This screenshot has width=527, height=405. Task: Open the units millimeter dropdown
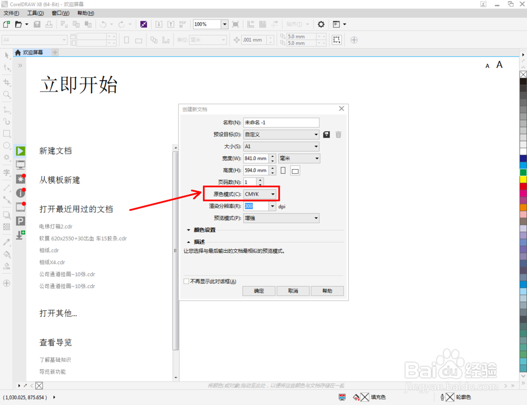(x=299, y=159)
